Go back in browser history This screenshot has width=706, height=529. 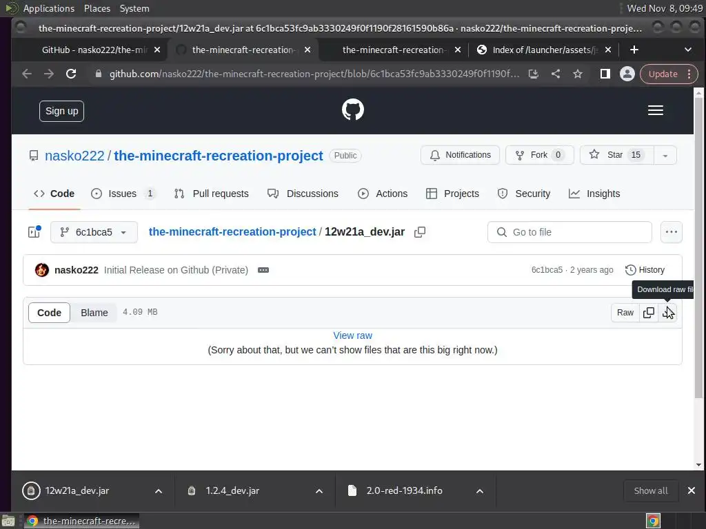[27, 74]
